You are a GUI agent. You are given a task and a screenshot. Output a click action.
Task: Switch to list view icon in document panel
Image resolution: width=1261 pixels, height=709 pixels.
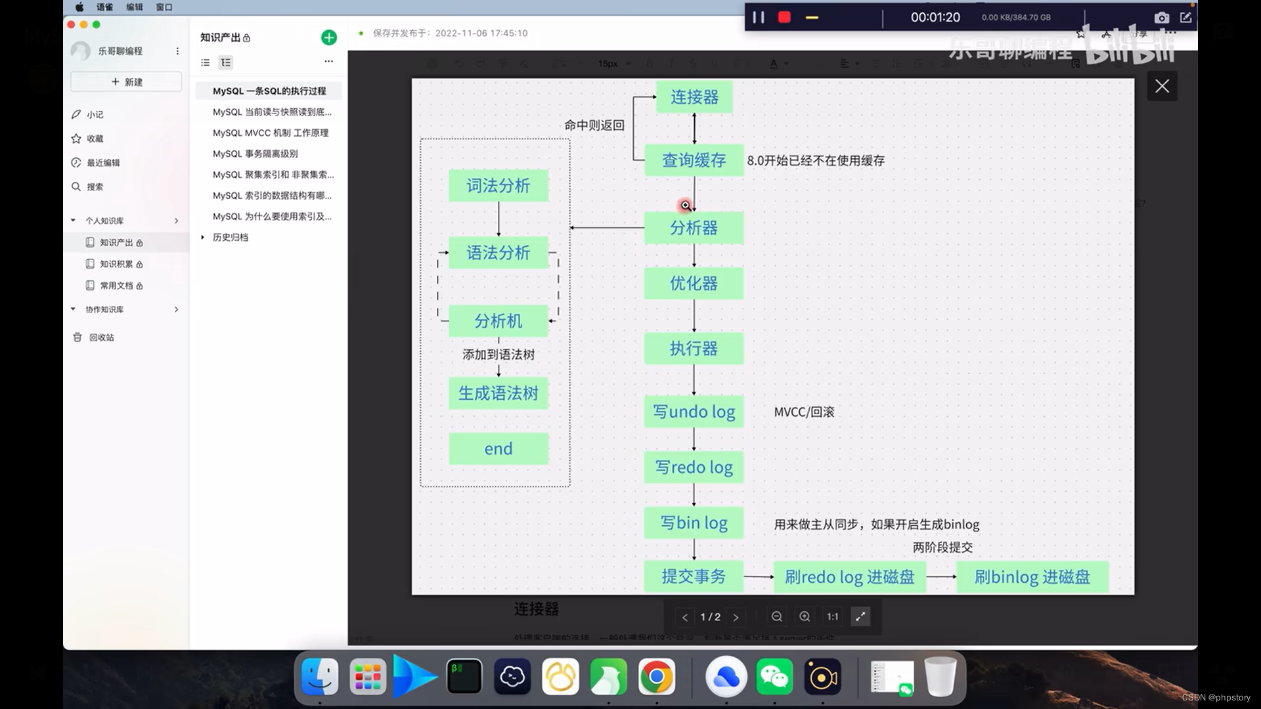206,62
